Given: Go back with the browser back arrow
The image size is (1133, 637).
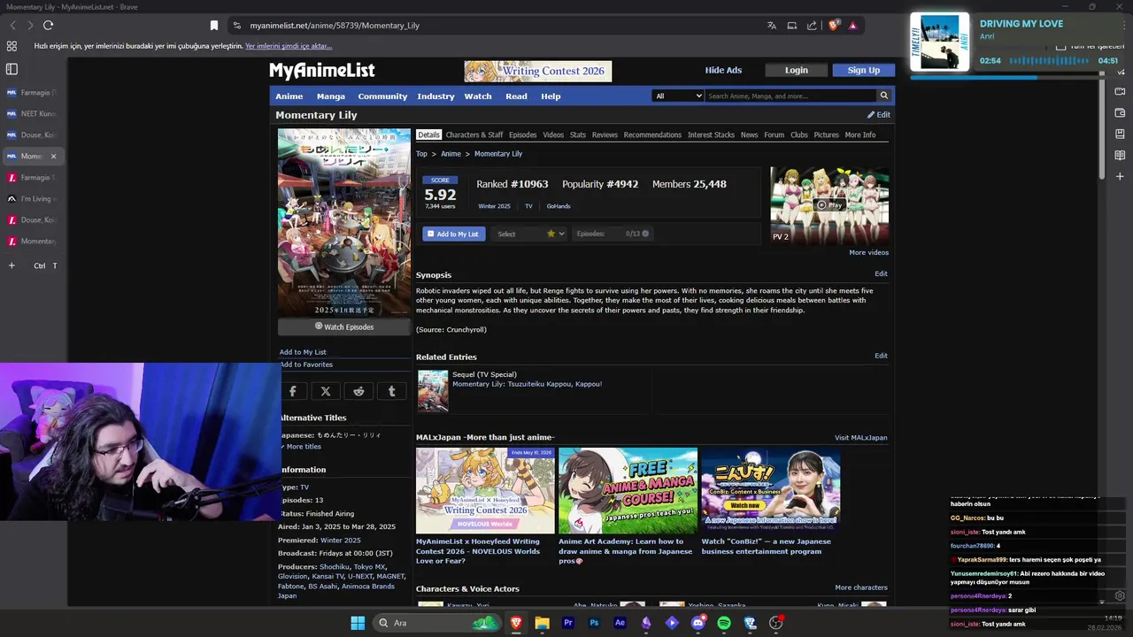Looking at the screenshot, I should [x=12, y=26].
